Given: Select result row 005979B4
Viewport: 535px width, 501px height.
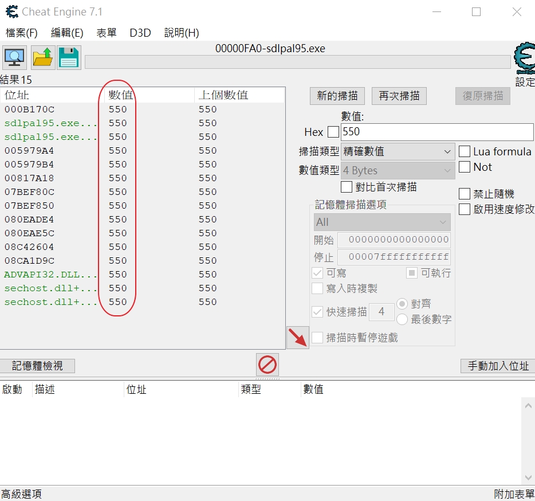Looking at the screenshot, I should point(142,165).
